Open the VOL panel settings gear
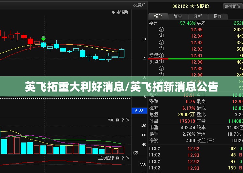The image size is (243, 173). point(118,120)
